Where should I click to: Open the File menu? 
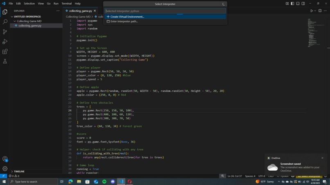(11, 4)
